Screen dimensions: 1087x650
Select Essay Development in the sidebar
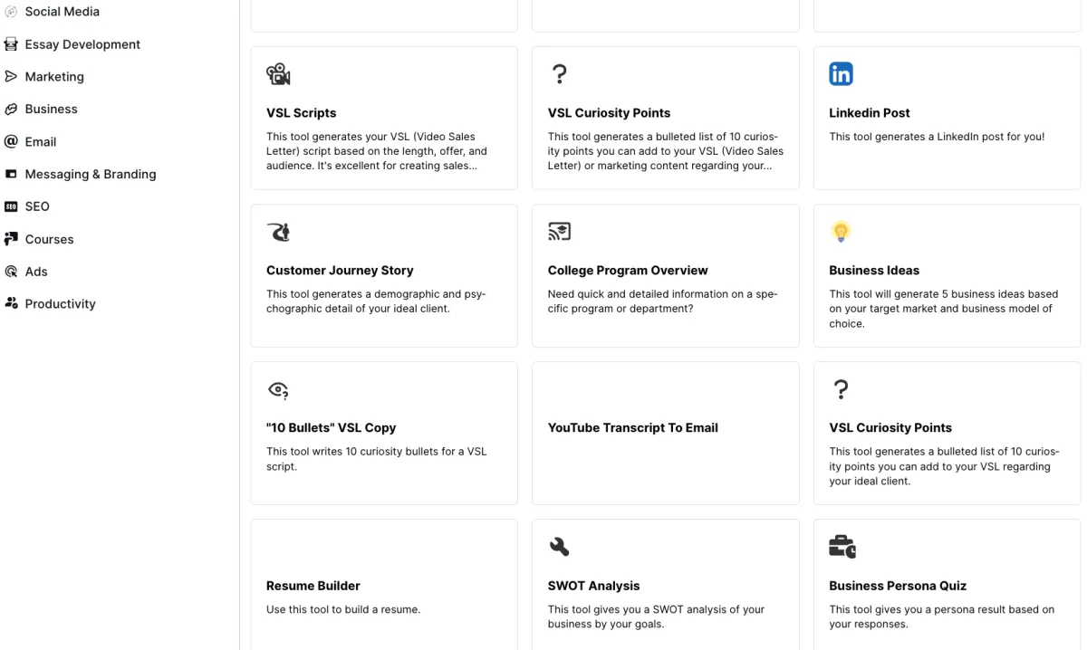pyautogui.click(x=82, y=44)
